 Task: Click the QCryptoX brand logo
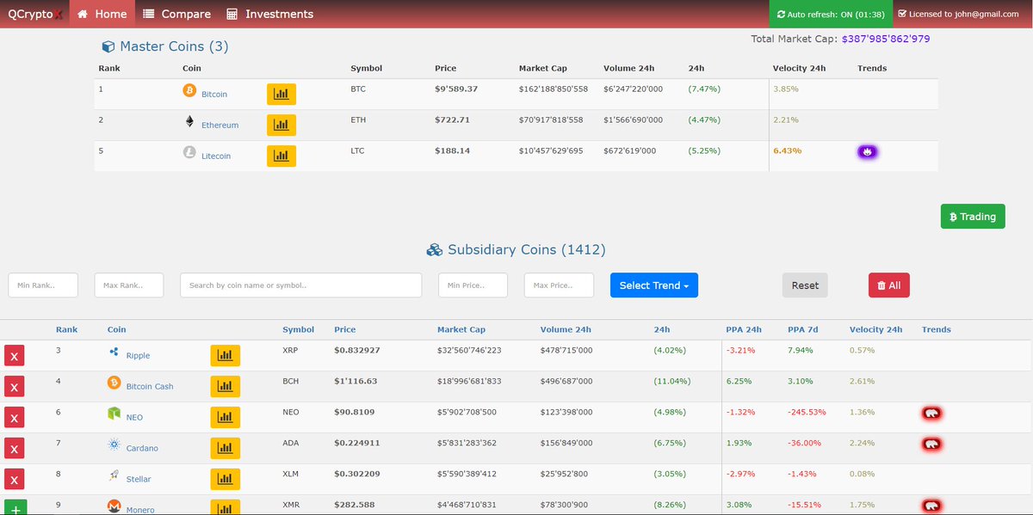click(x=35, y=14)
